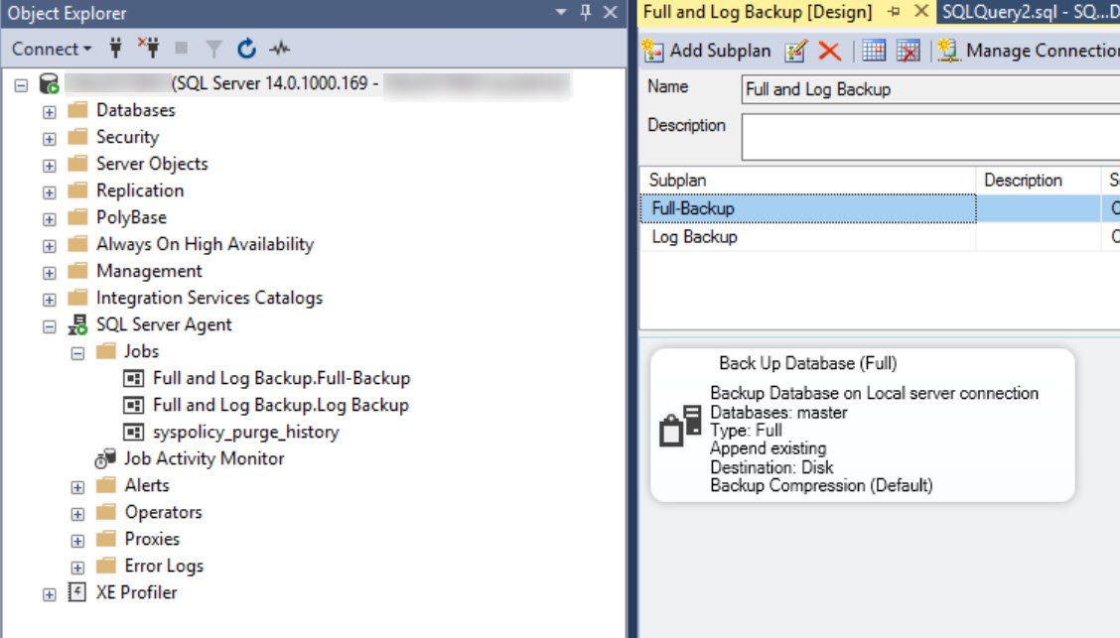Click Manage Connections button
This screenshot has width=1120, height=638.
1028,51
